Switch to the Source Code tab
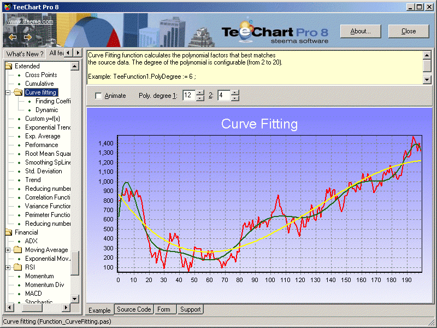437x328 pixels. tap(134, 309)
